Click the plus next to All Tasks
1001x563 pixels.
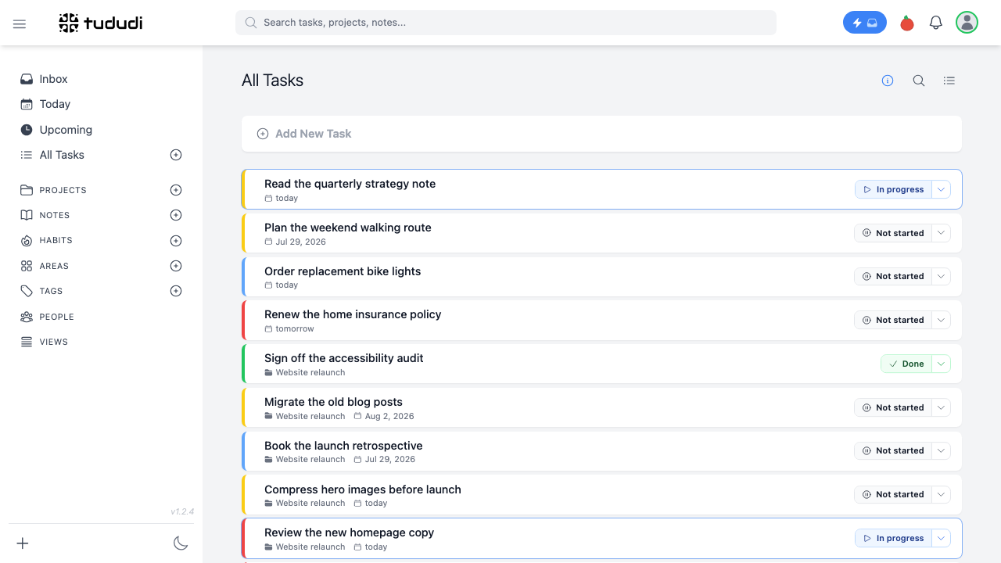176,155
